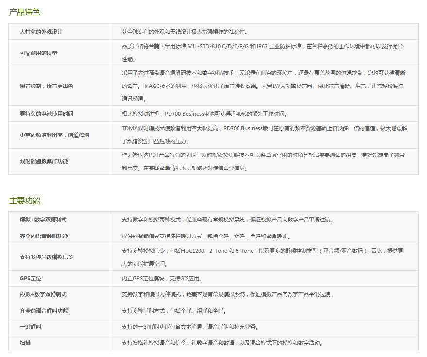Select the 支持多种高级模拟信令 label
The width and height of the screenshot is (427, 357).
pos(47,257)
